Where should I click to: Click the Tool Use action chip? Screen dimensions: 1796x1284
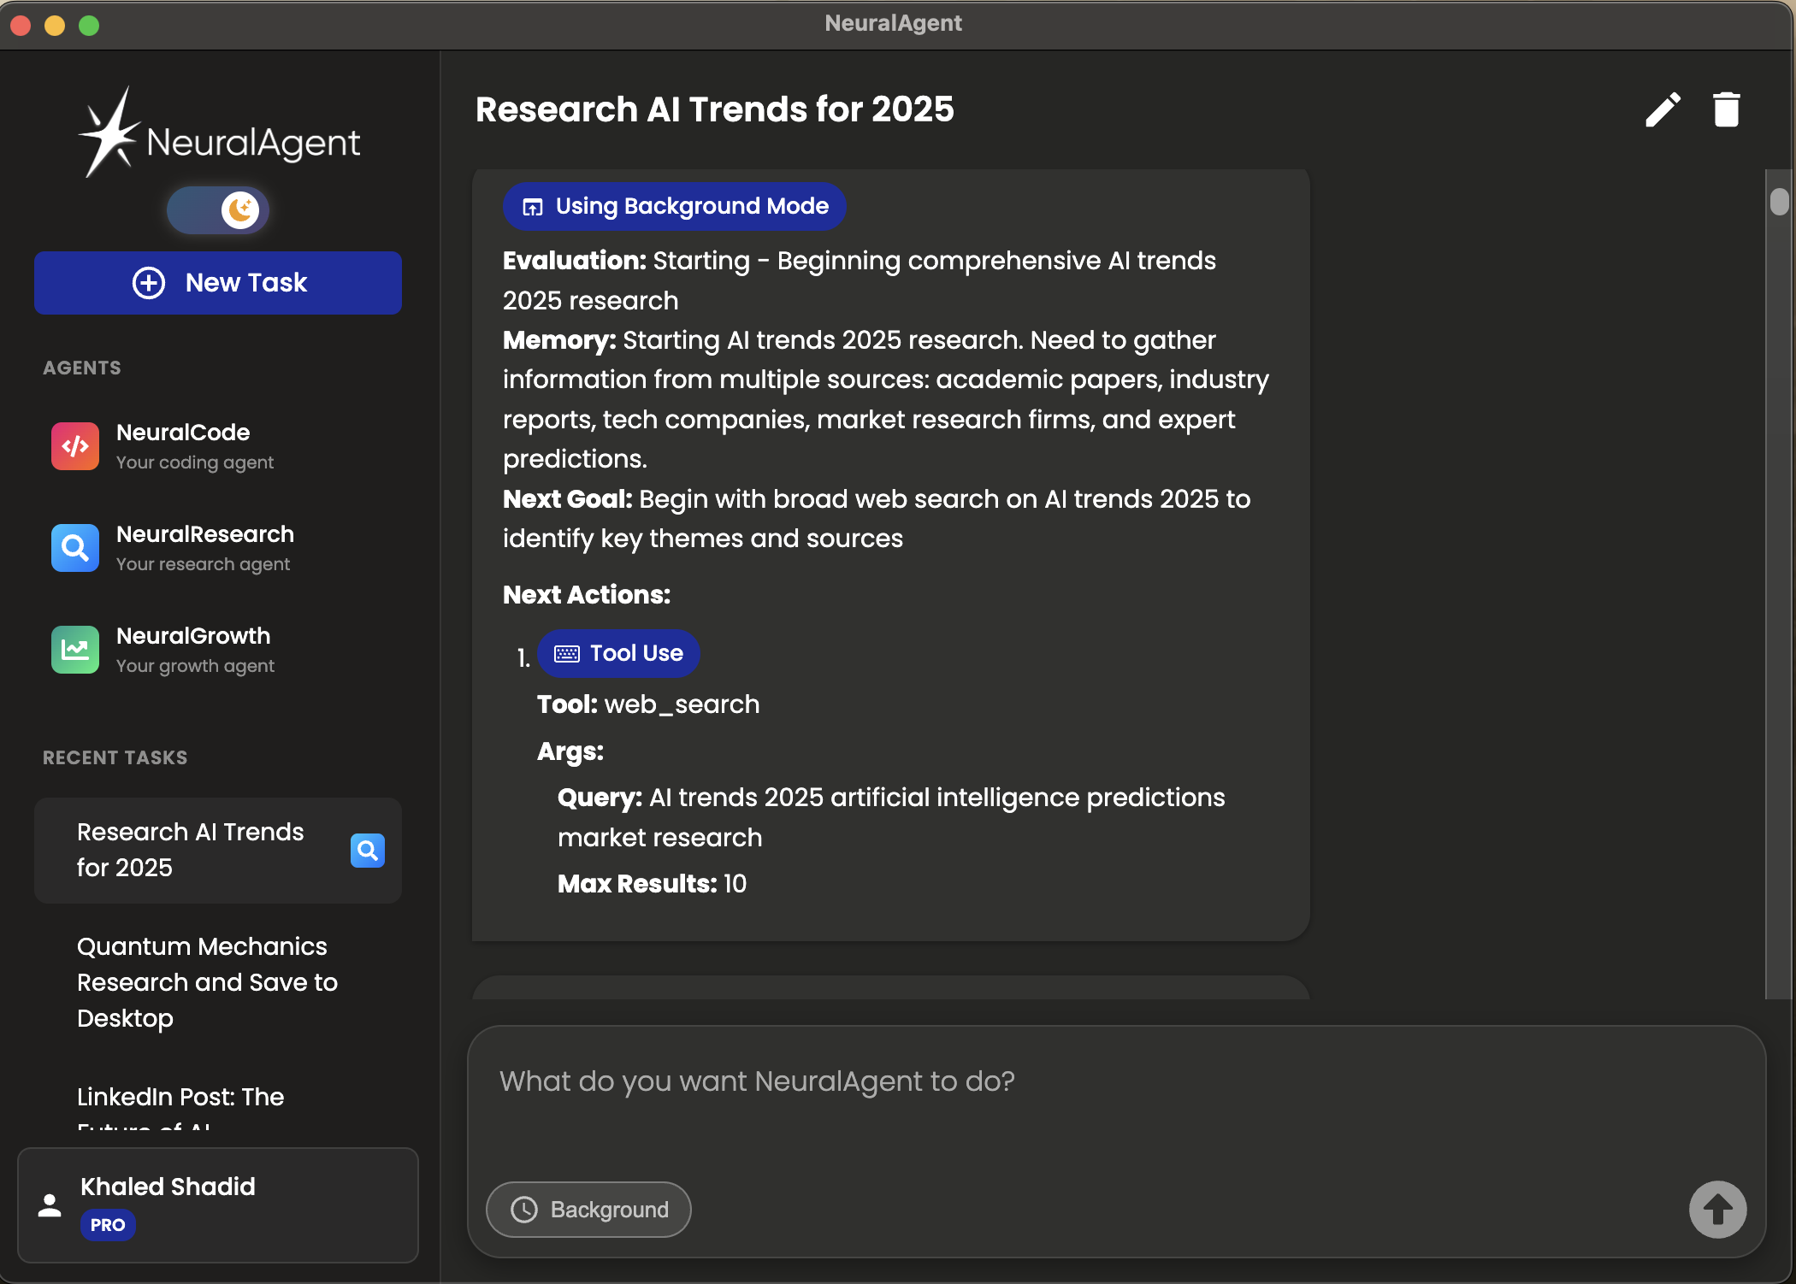(618, 654)
